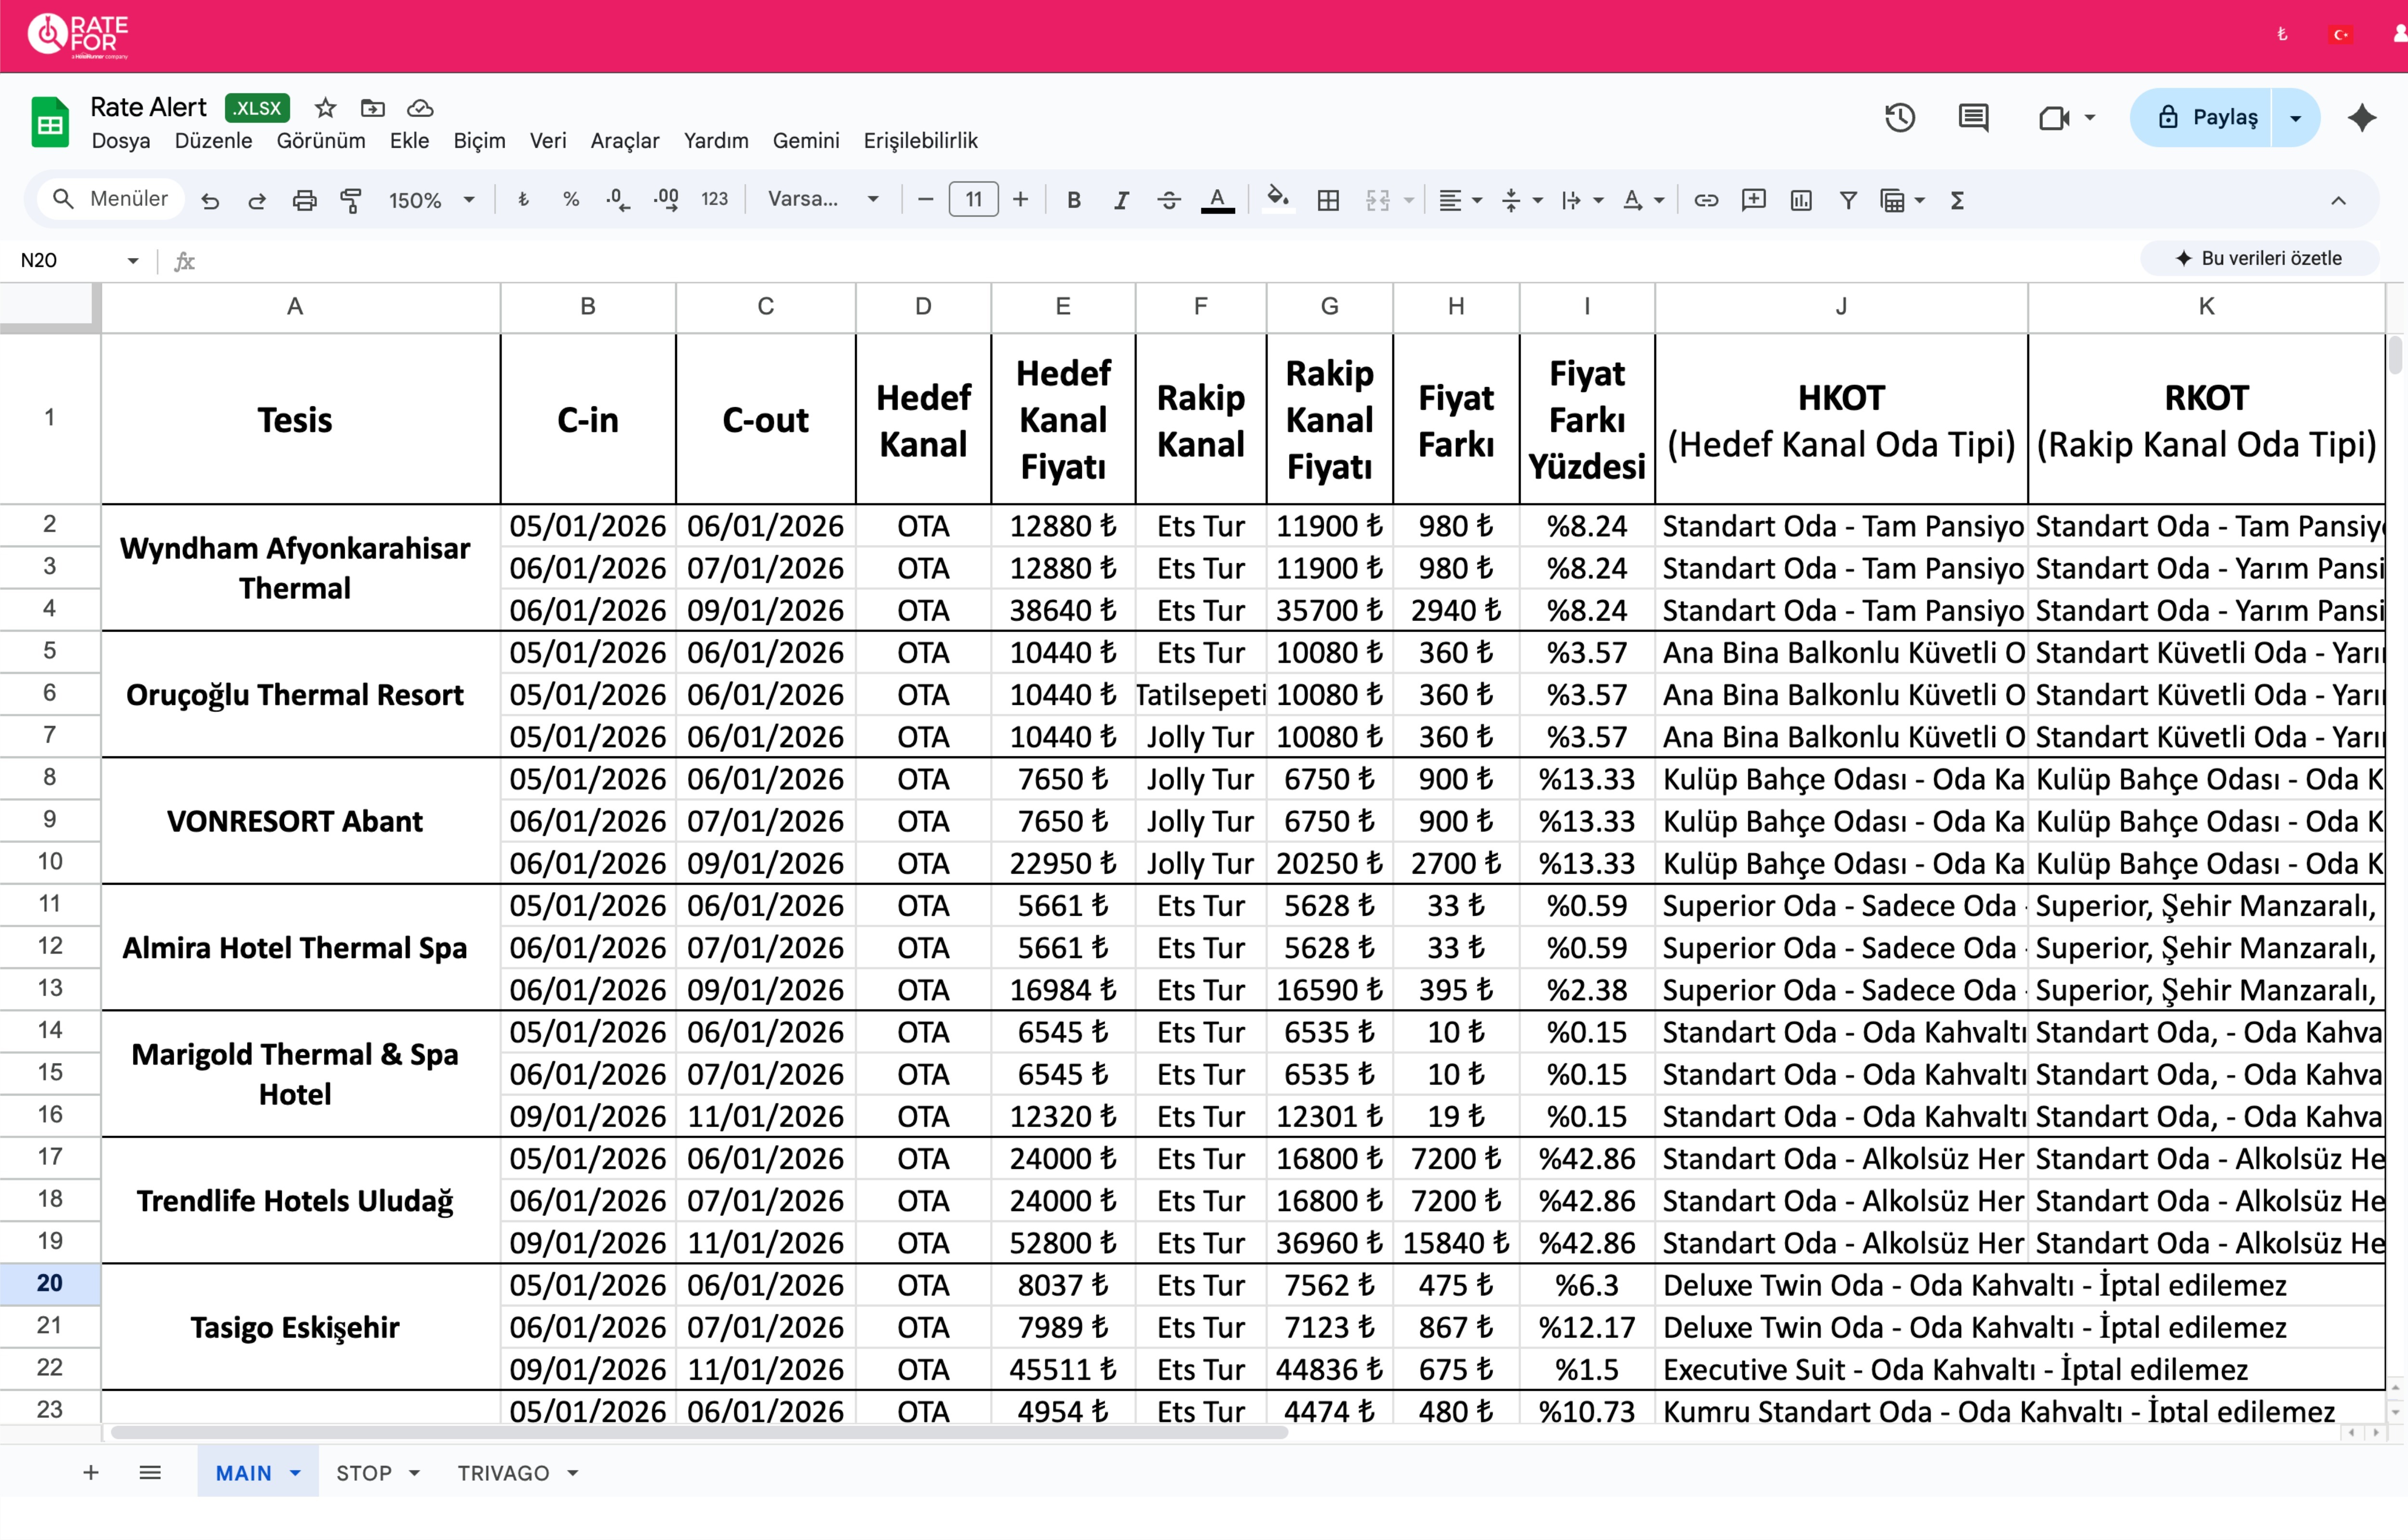Click the horizontal scrollbar
Screen dimensions: 2408x1540
pyautogui.click(x=699, y=1432)
